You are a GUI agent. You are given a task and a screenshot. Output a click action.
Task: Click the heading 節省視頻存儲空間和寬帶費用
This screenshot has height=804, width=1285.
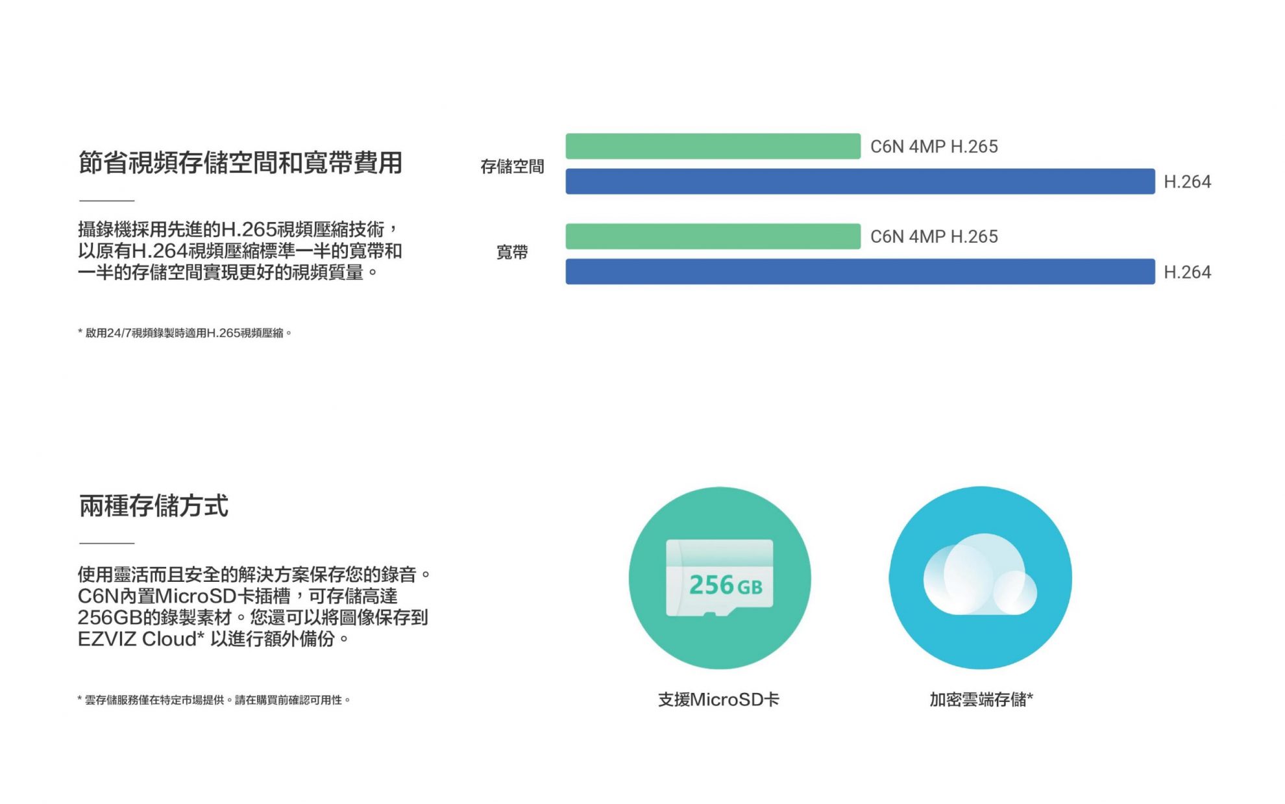click(240, 162)
